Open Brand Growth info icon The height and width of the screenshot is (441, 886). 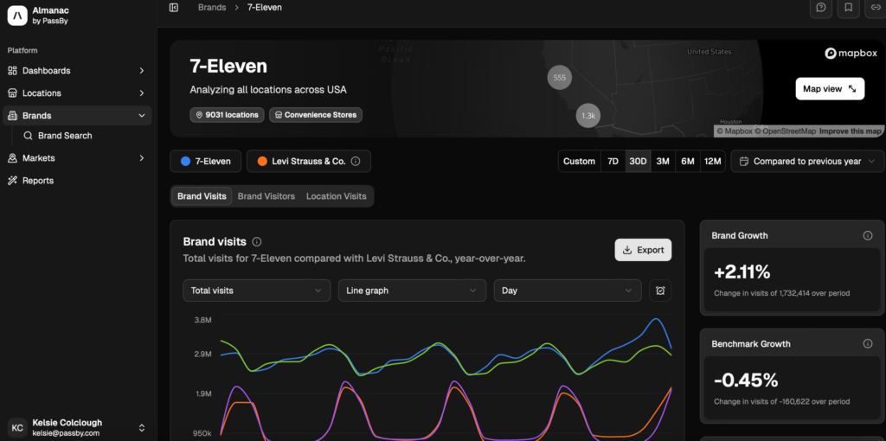coord(868,235)
